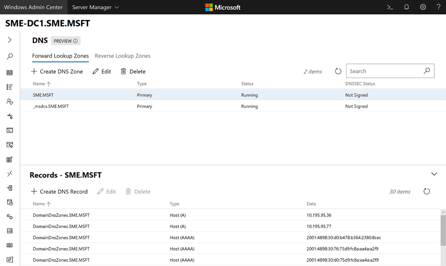Select record with data 10.195.95.77

point(230,226)
